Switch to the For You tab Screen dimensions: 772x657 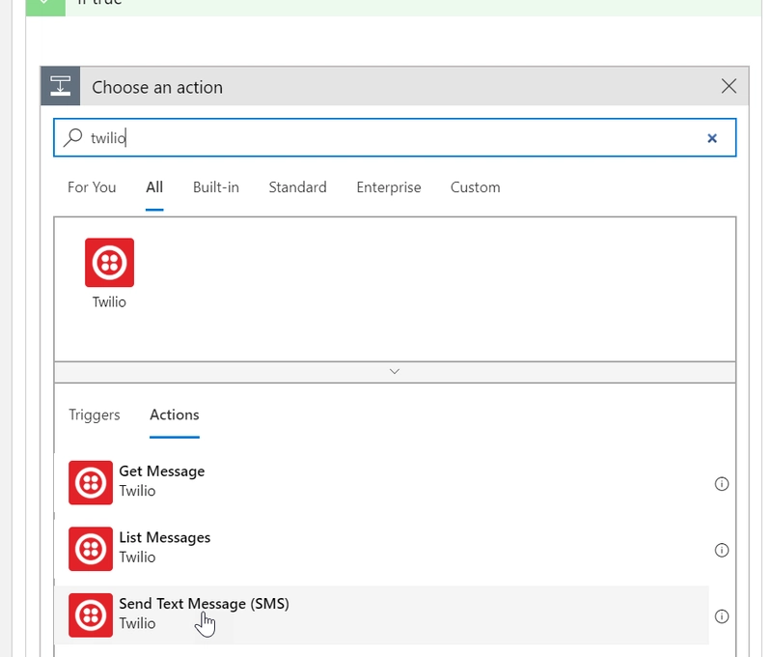click(x=92, y=187)
